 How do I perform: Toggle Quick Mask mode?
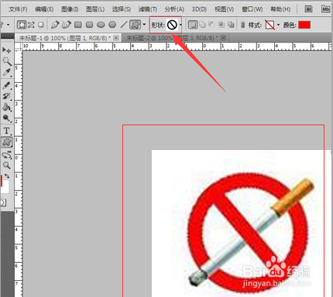pos(3,203)
